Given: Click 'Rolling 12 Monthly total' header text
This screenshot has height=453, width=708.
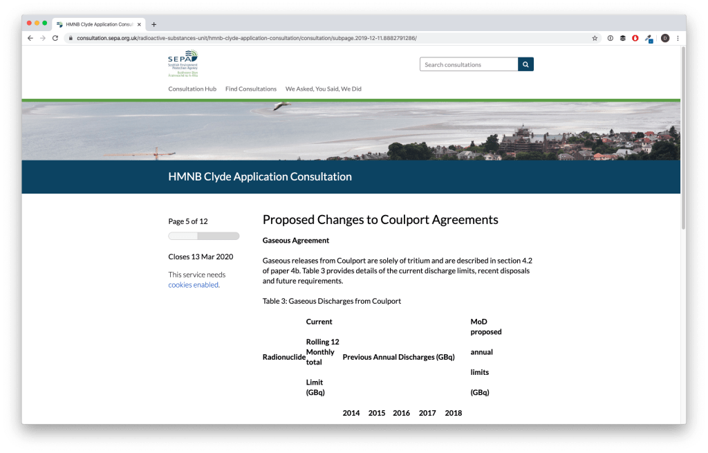Looking at the screenshot, I should click(322, 352).
